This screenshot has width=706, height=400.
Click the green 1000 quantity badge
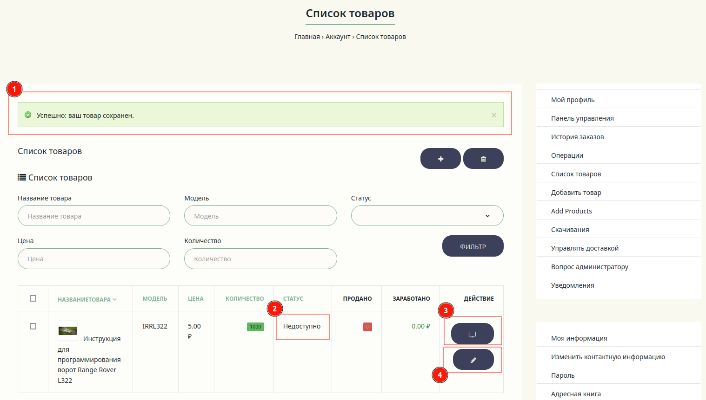255,327
